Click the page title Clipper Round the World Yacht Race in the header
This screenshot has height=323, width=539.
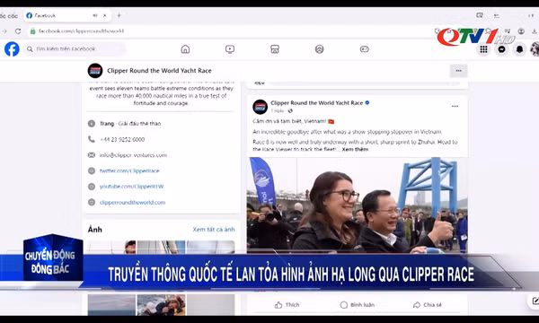(159, 71)
